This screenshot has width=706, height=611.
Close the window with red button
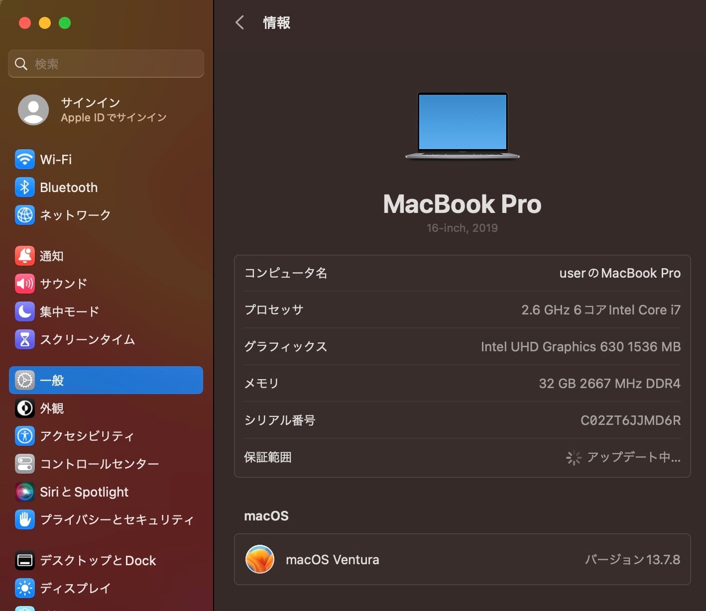25,23
